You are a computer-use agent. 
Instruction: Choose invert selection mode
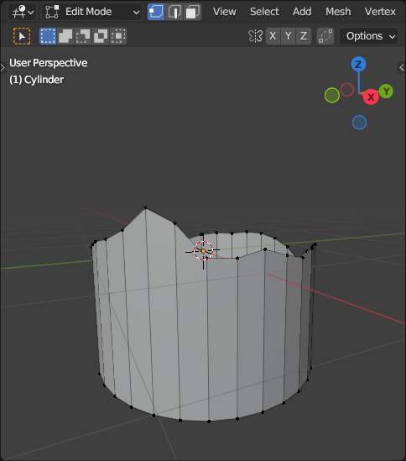101,36
